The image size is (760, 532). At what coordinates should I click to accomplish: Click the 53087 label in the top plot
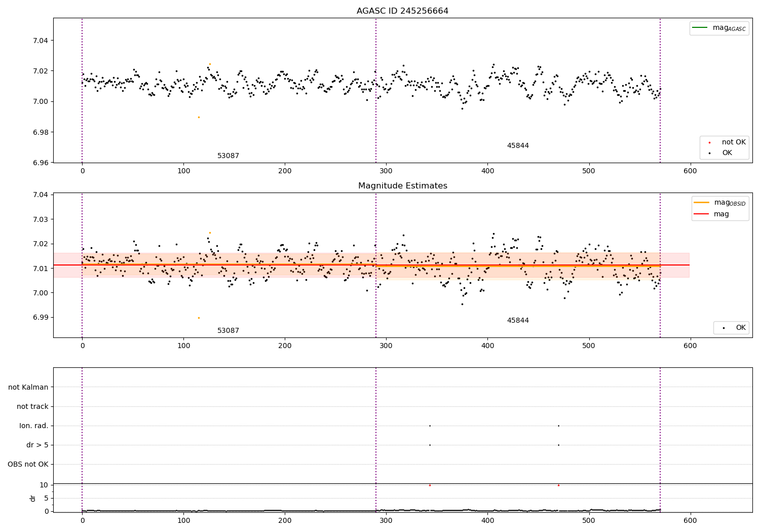pyautogui.click(x=228, y=156)
